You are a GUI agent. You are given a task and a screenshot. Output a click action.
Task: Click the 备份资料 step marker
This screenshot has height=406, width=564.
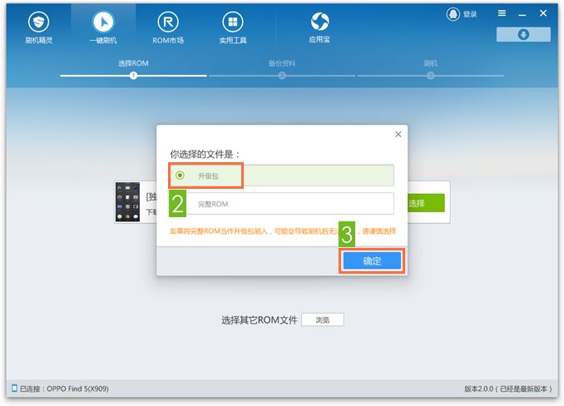point(282,76)
